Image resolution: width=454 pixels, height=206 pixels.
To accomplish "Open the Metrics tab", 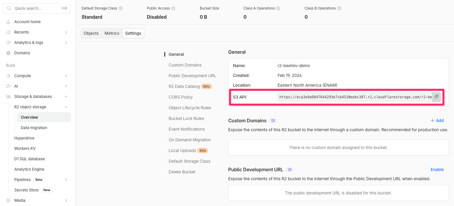I will [x=112, y=33].
